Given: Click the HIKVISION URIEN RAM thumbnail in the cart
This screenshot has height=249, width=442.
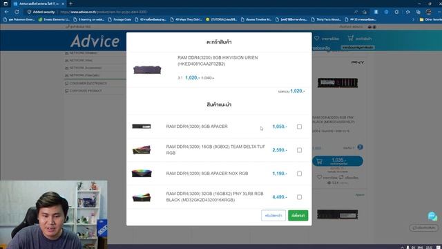Looking at the screenshot, I should [x=147, y=69].
